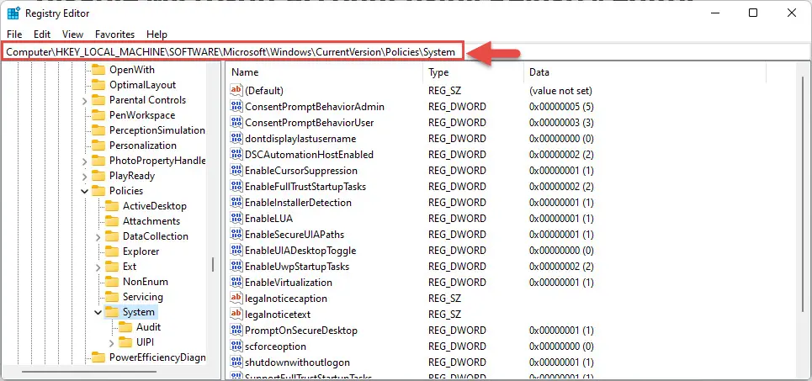Expand the PhotoPropertyHandler node
This screenshot has height=381, width=812.
(x=84, y=161)
